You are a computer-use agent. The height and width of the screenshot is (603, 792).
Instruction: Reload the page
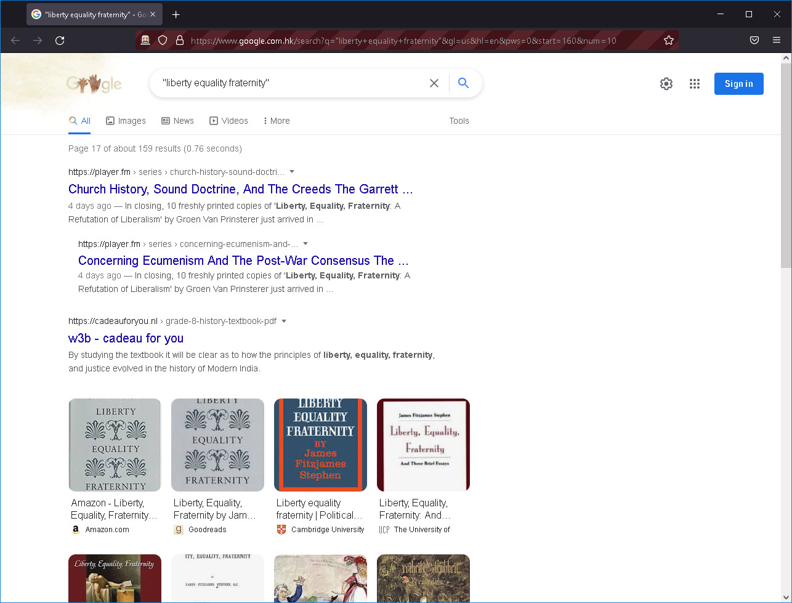pyautogui.click(x=60, y=41)
